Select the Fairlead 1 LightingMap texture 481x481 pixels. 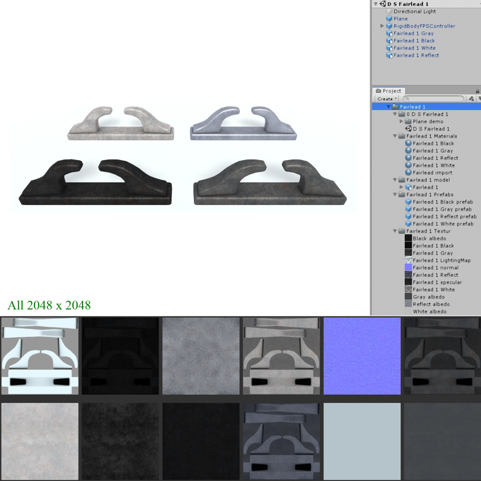click(441, 260)
